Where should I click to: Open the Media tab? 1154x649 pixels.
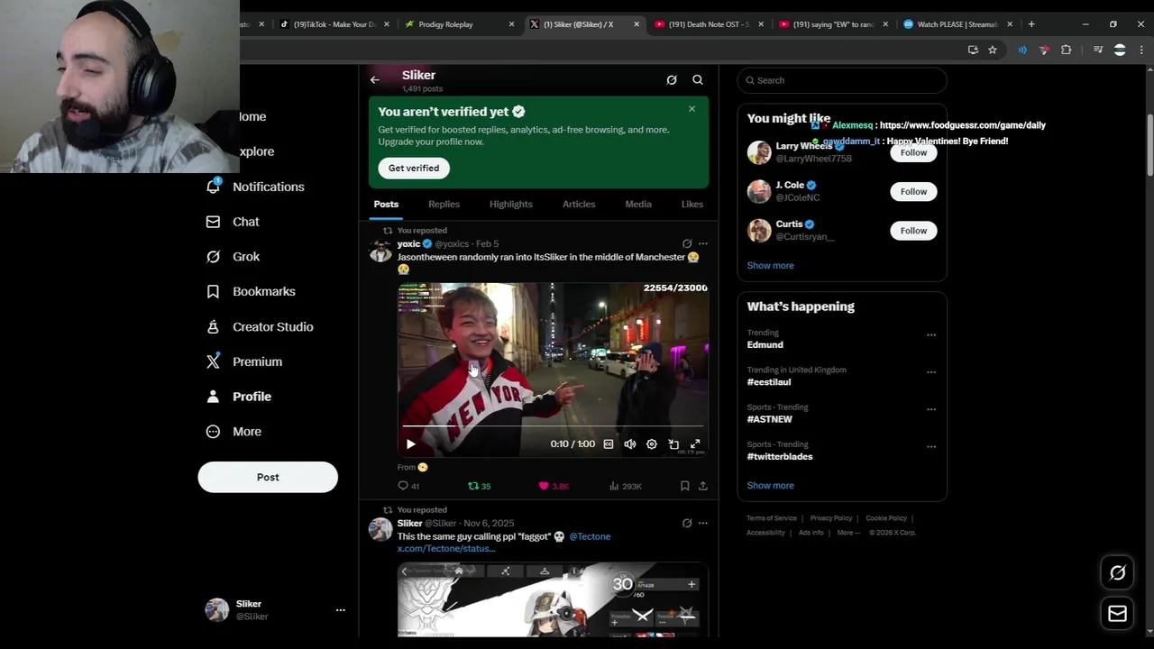pyautogui.click(x=638, y=204)
